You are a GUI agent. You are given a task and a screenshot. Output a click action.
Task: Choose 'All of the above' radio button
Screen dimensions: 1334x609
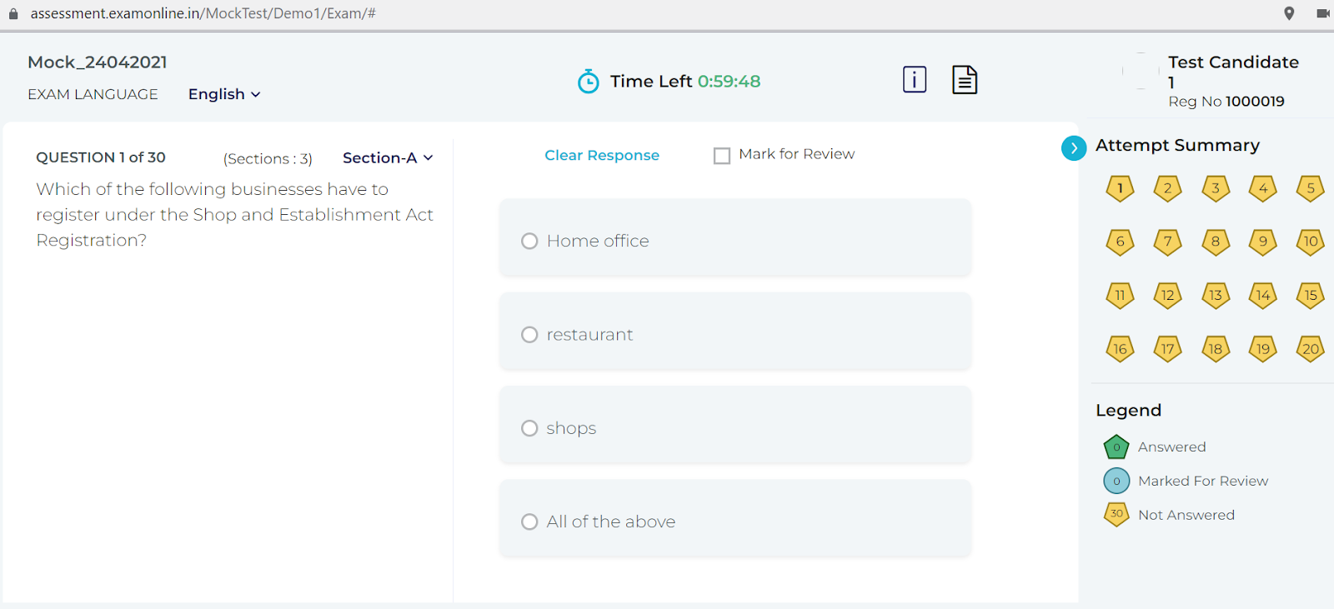(x=529, y=522)
